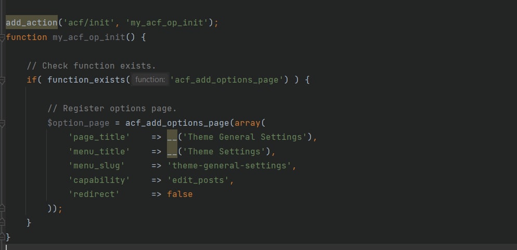Click the $option_page variable
Viewport: 517px width, 250px height.
click(79, 123)
